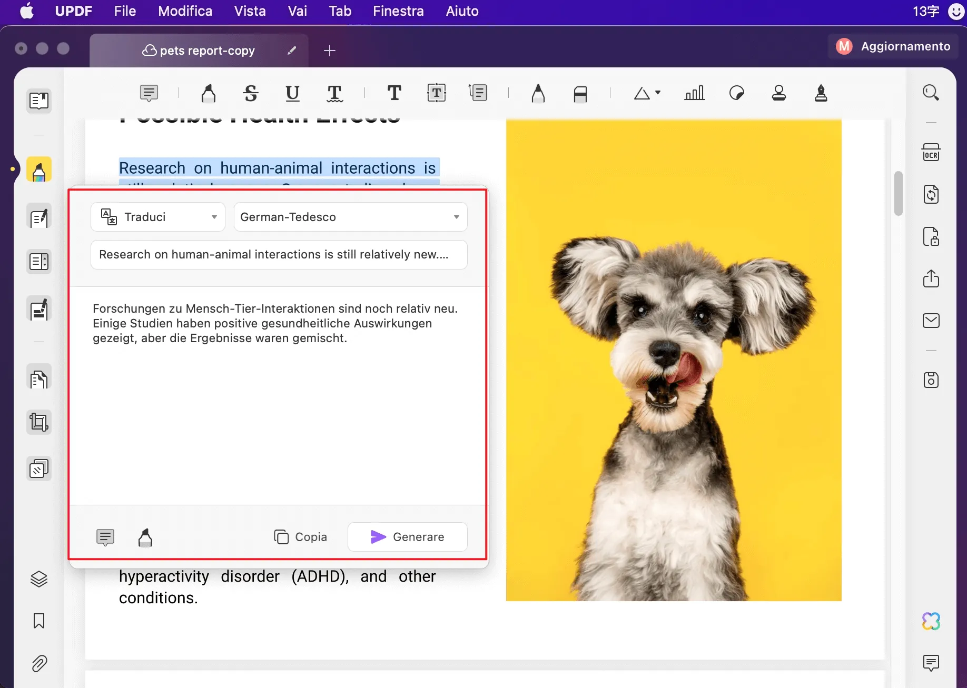967x688 pixels.
Task: Open the measurement chart tool
Action: pos(694,93)
